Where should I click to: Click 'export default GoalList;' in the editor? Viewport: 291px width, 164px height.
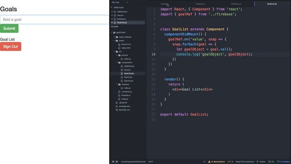(184, 114)
